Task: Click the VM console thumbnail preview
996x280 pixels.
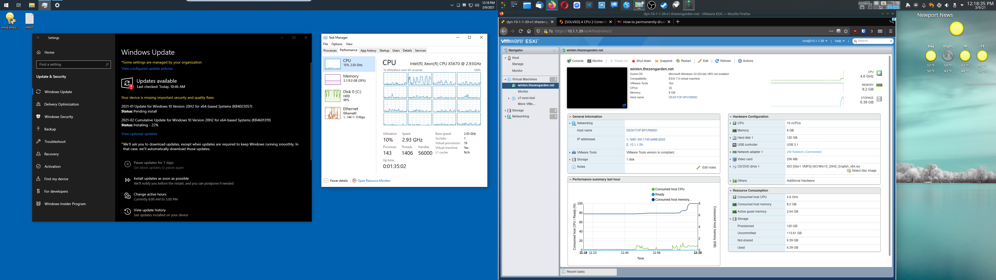Action: (597, 88)
